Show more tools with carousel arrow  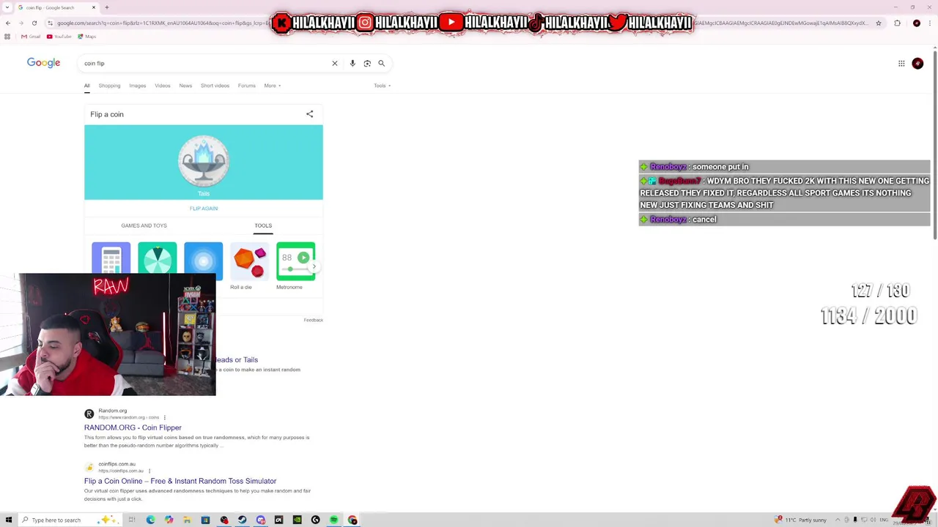point(314,266)
